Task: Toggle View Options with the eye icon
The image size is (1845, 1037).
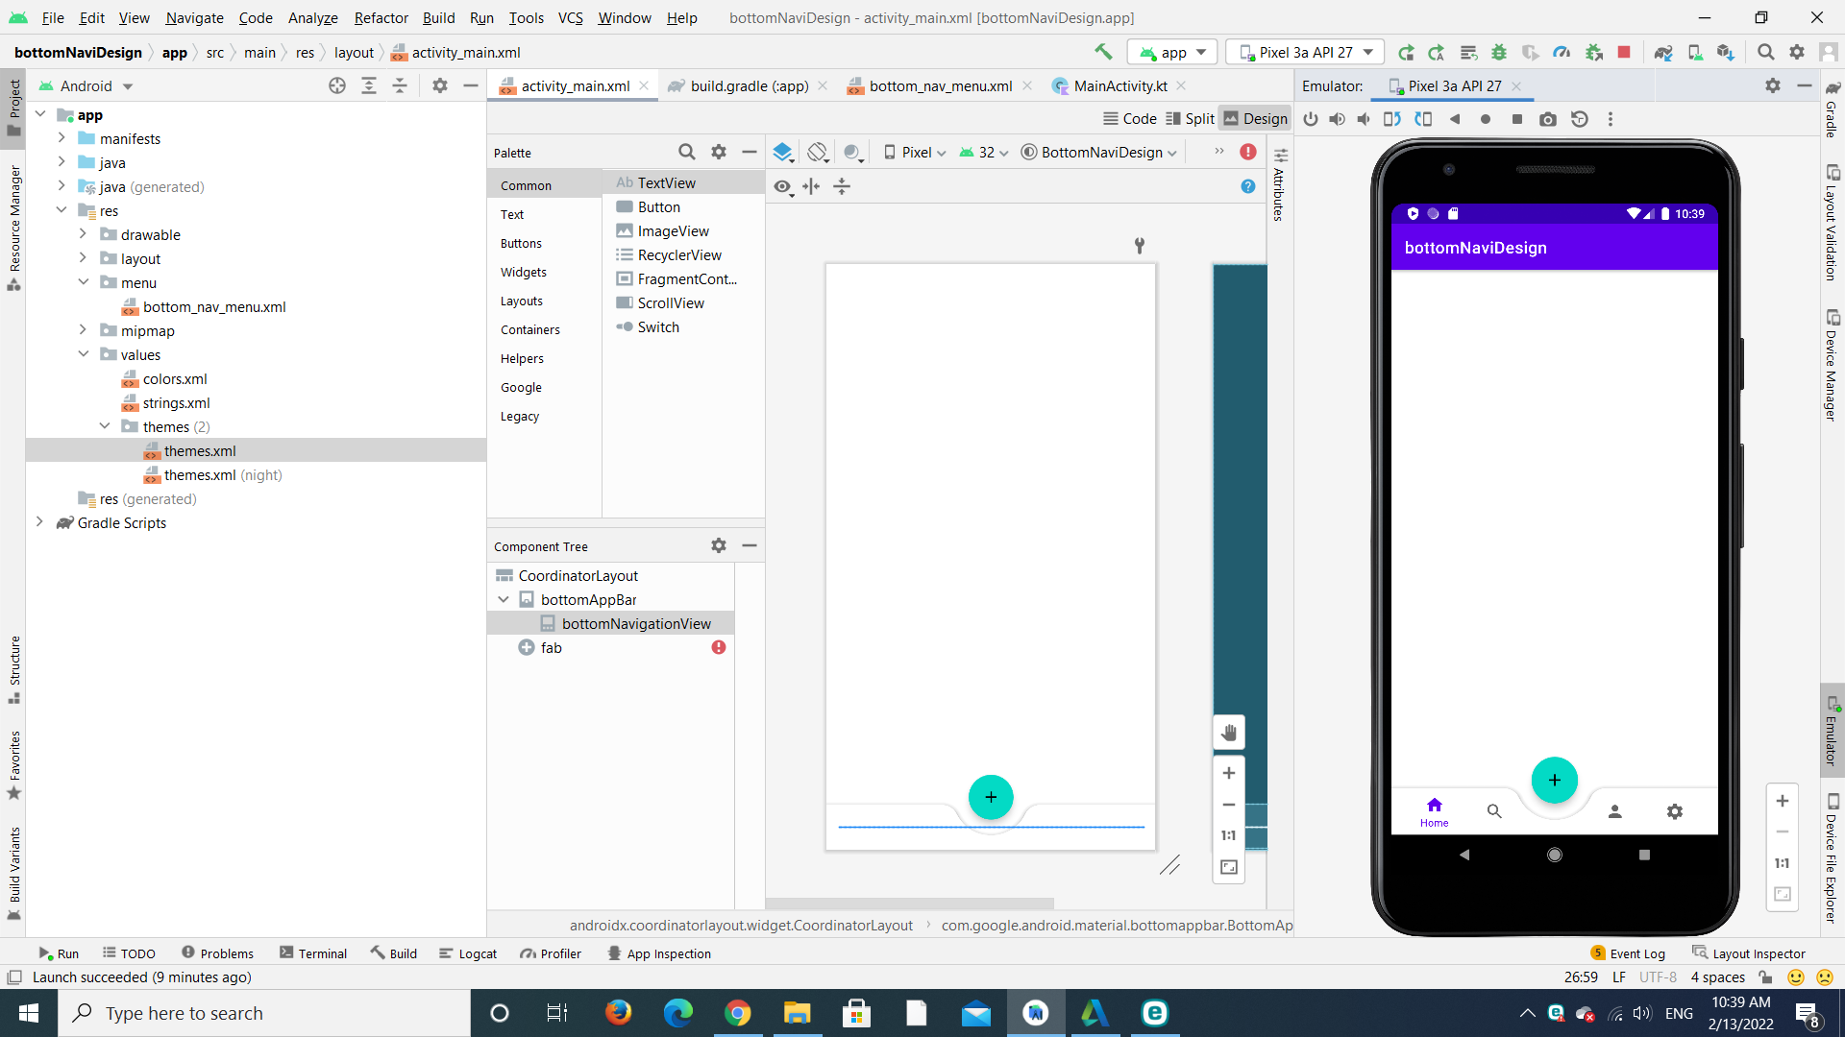Action: click(x=783, y=186)
